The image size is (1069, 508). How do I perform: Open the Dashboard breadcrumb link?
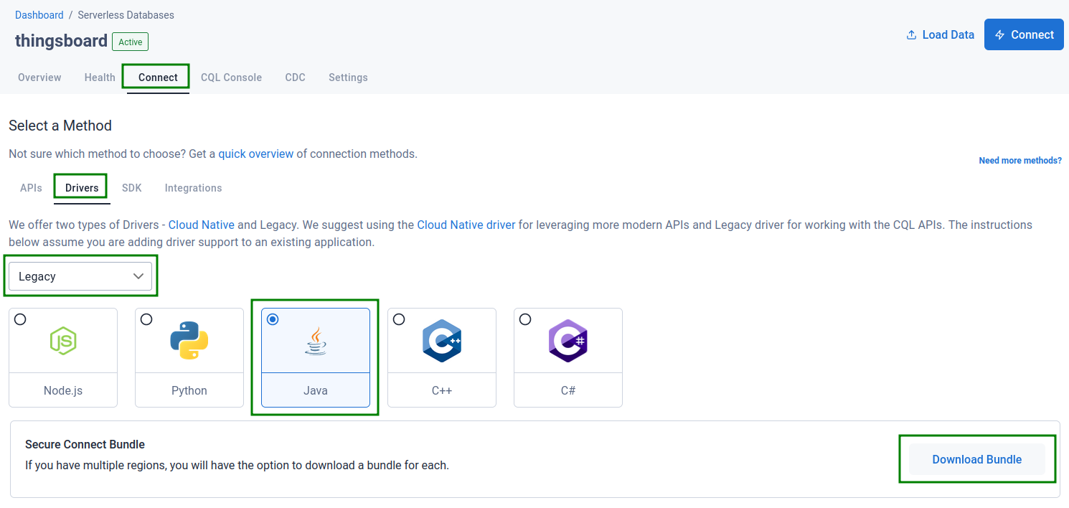[x=39, y=15]
